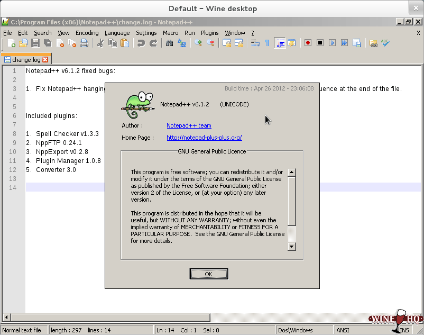Open the Edit menu
Screen dimensions: 424x335
coord(23,33)
